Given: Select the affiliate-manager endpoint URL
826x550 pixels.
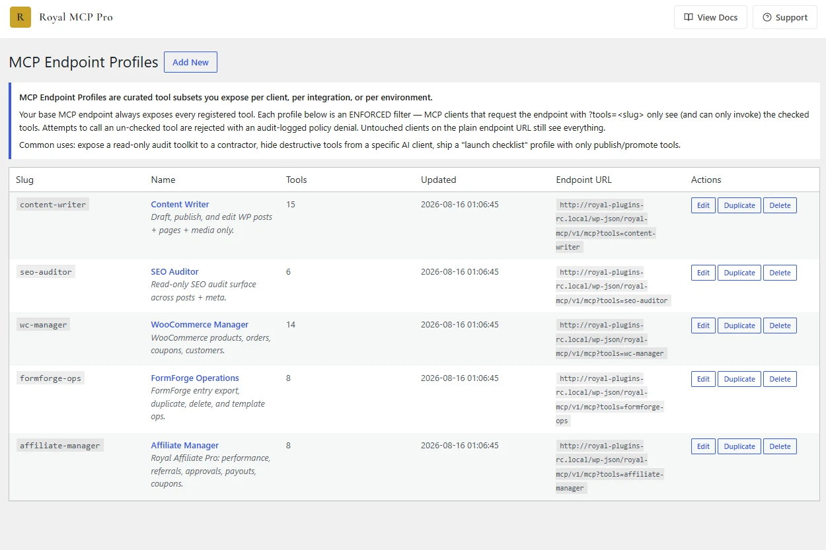Looking at the screenshot, I should 610,467.
